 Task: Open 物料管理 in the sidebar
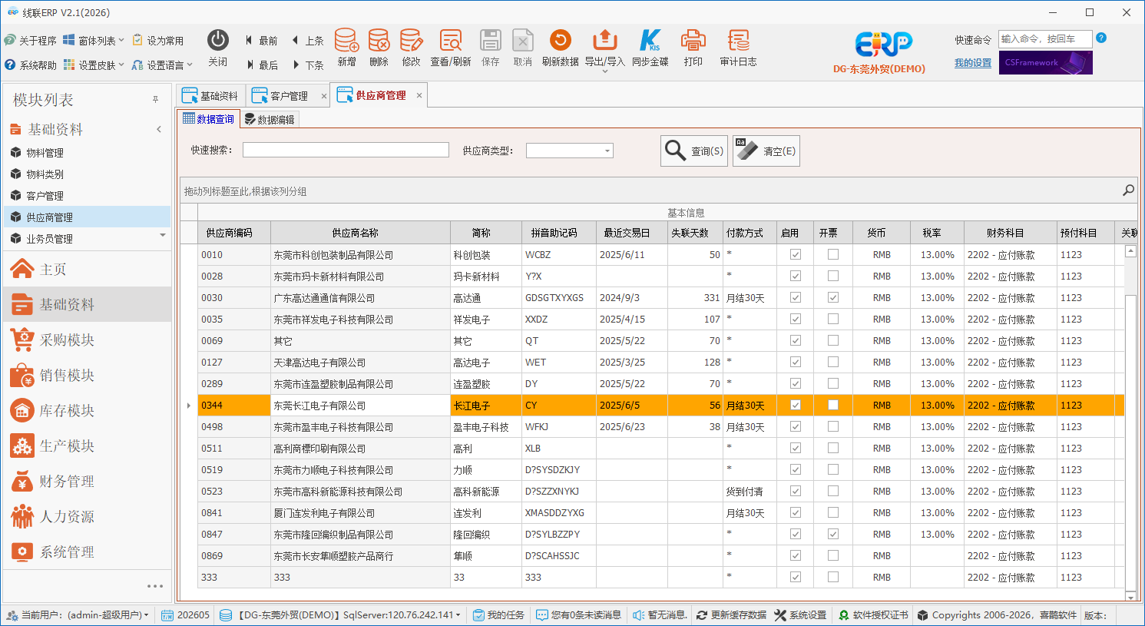(x=87, y=152)
